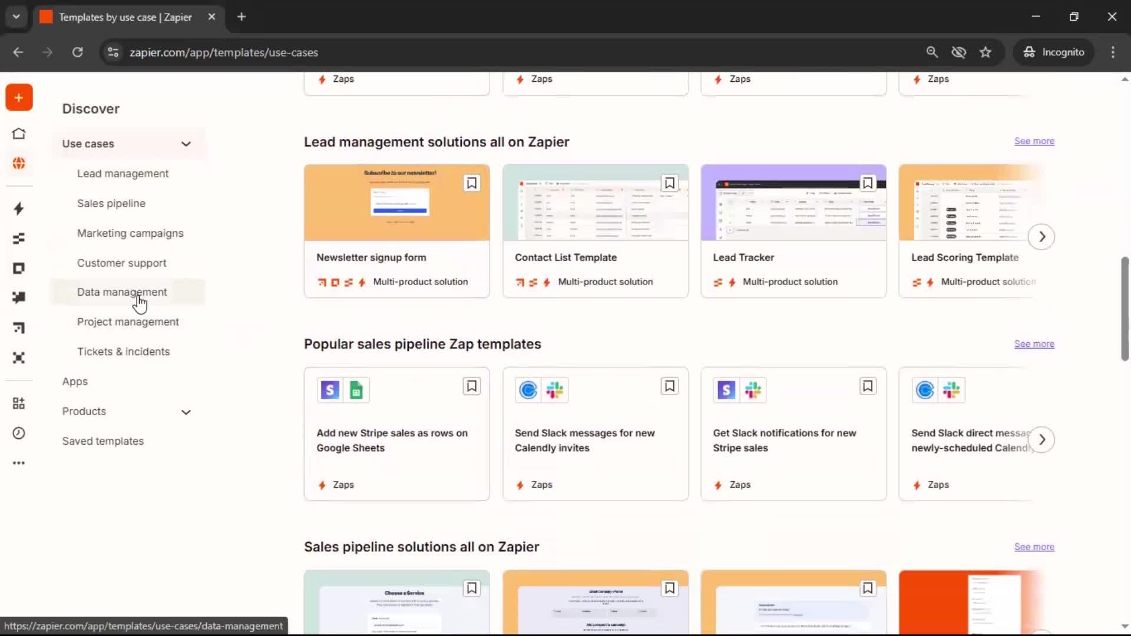Bookmark the Lead Tracker template
The image size is (1131, 636).
point(868,183)
